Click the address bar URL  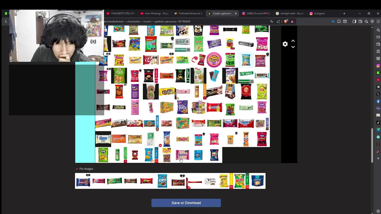coord(147,21)
